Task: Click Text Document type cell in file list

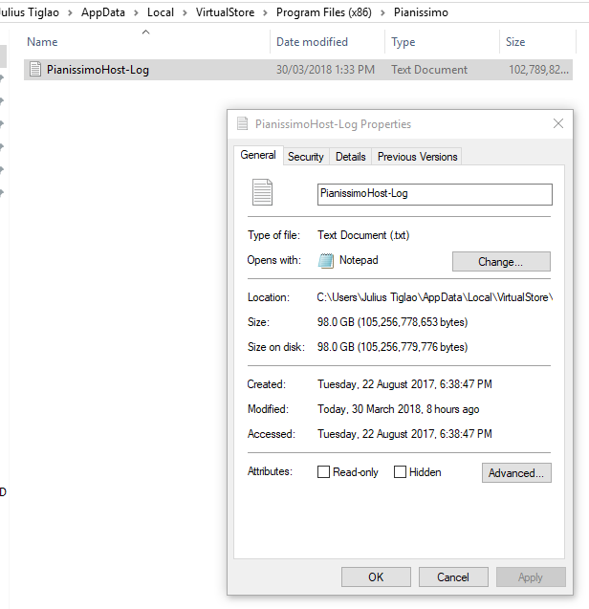Action: point(429,70)
